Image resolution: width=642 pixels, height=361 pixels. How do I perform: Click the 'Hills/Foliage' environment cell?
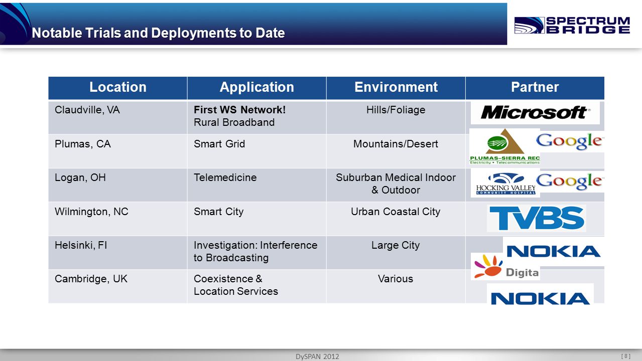pos(396,117)
